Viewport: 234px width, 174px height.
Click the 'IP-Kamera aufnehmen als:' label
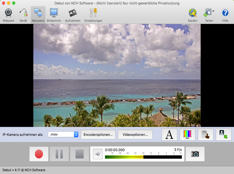coord(23,135)
